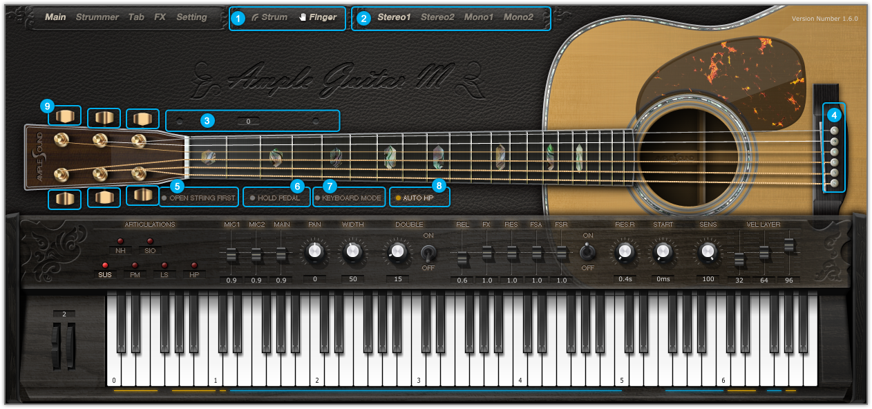Screen dimensions: 872x409
Task: Click the VEL LAYER slider set to 32
Action: 739,260
